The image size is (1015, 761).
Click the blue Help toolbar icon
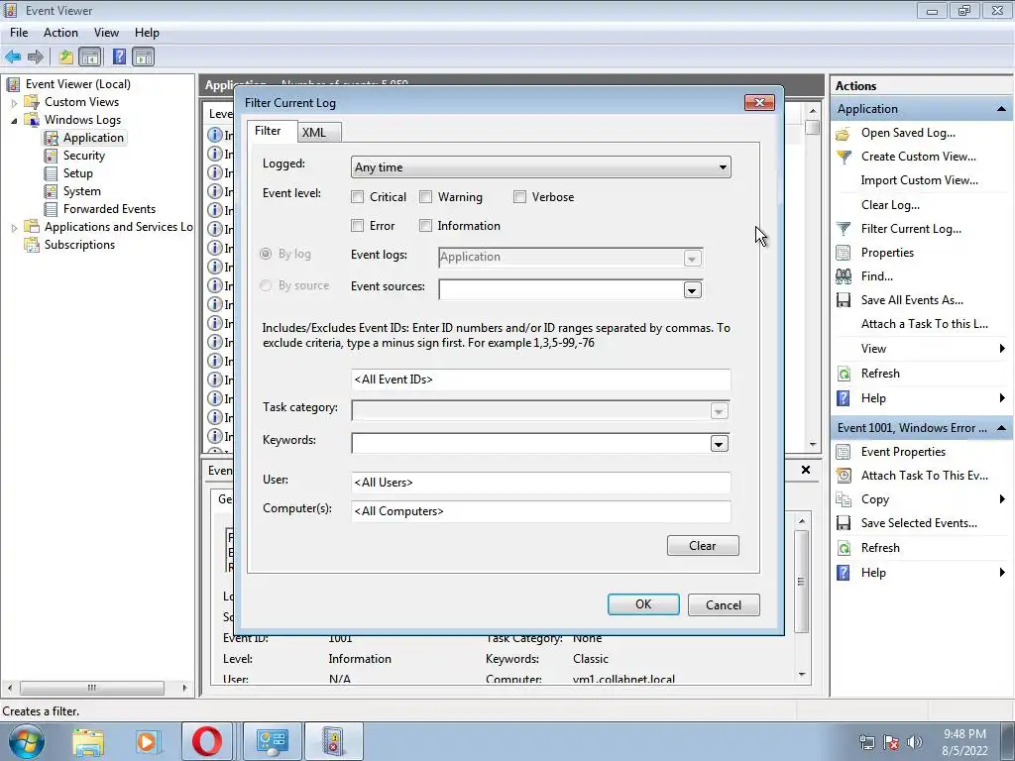pyautogui.click(x=119, y=56)
